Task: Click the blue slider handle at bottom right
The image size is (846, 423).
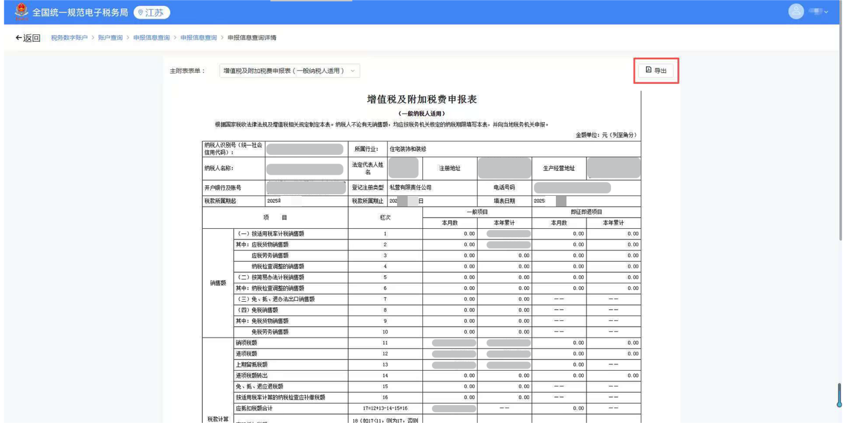Action: [839, 395]
